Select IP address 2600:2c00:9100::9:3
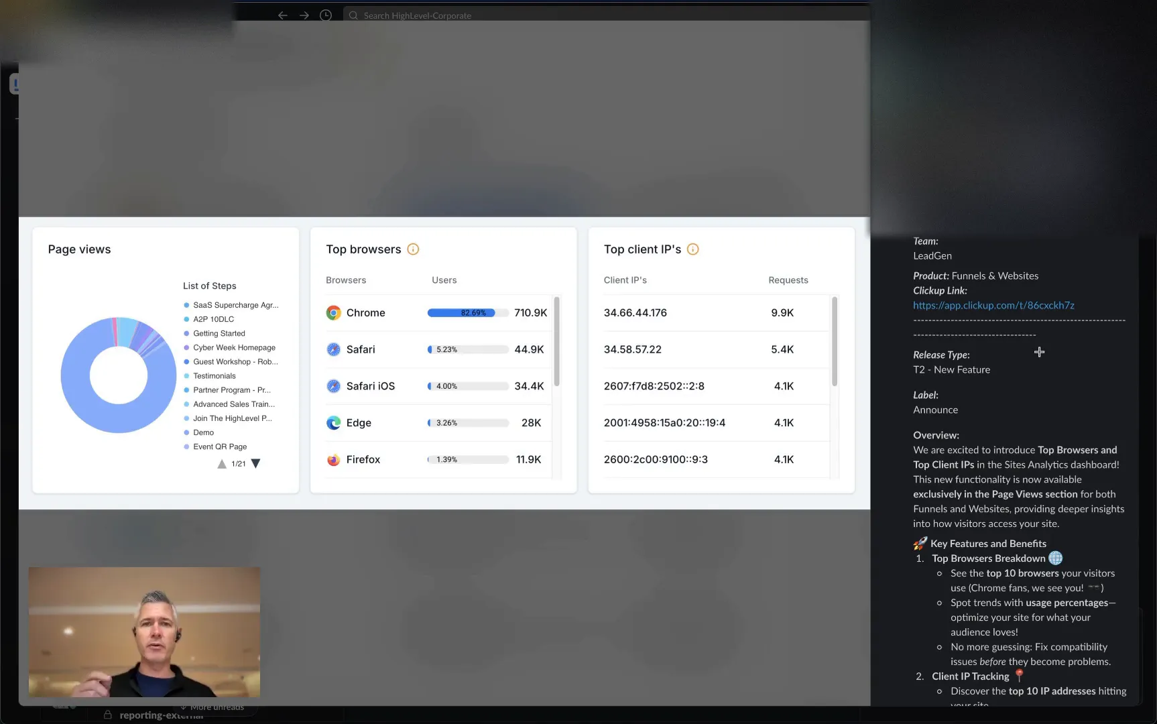 click(656, 459)
